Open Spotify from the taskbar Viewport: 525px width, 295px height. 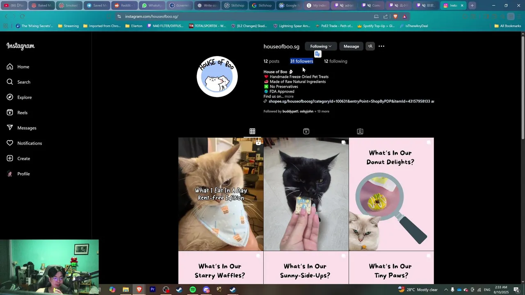[193, 290]
